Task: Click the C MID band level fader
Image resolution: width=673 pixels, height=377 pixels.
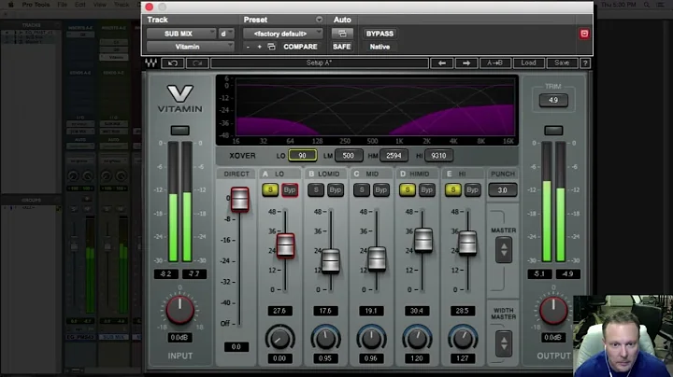Action: click(377, 258)
